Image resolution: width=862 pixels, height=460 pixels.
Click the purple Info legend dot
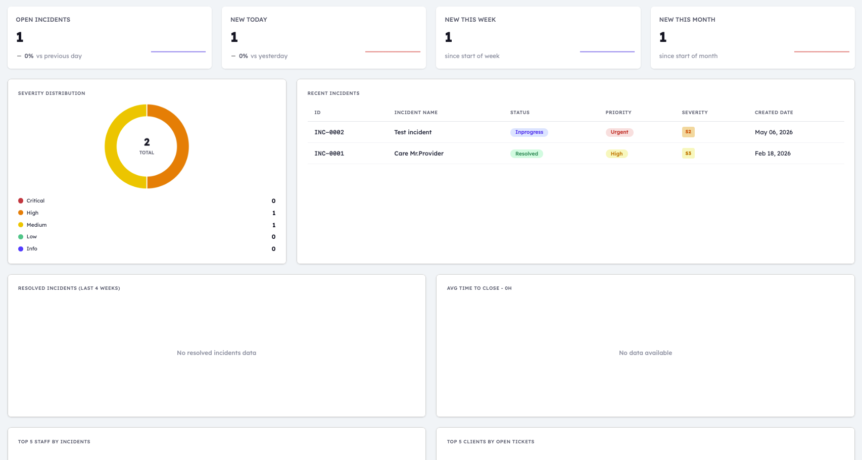click(21, 249)
